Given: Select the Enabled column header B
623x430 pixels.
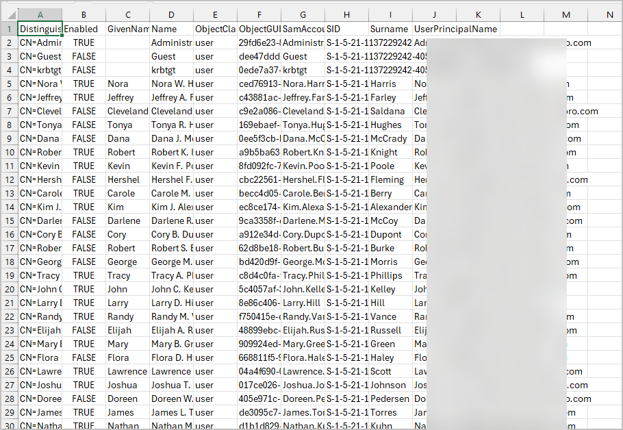Looking at the screenshot, I should click(83, 14).
